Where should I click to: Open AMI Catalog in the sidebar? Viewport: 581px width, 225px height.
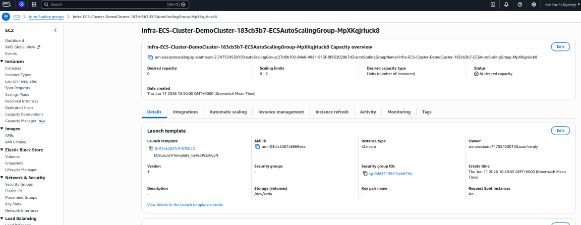point(16,142)
